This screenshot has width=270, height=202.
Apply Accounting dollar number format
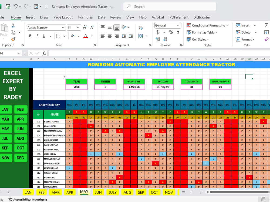(x=158, y=32)
